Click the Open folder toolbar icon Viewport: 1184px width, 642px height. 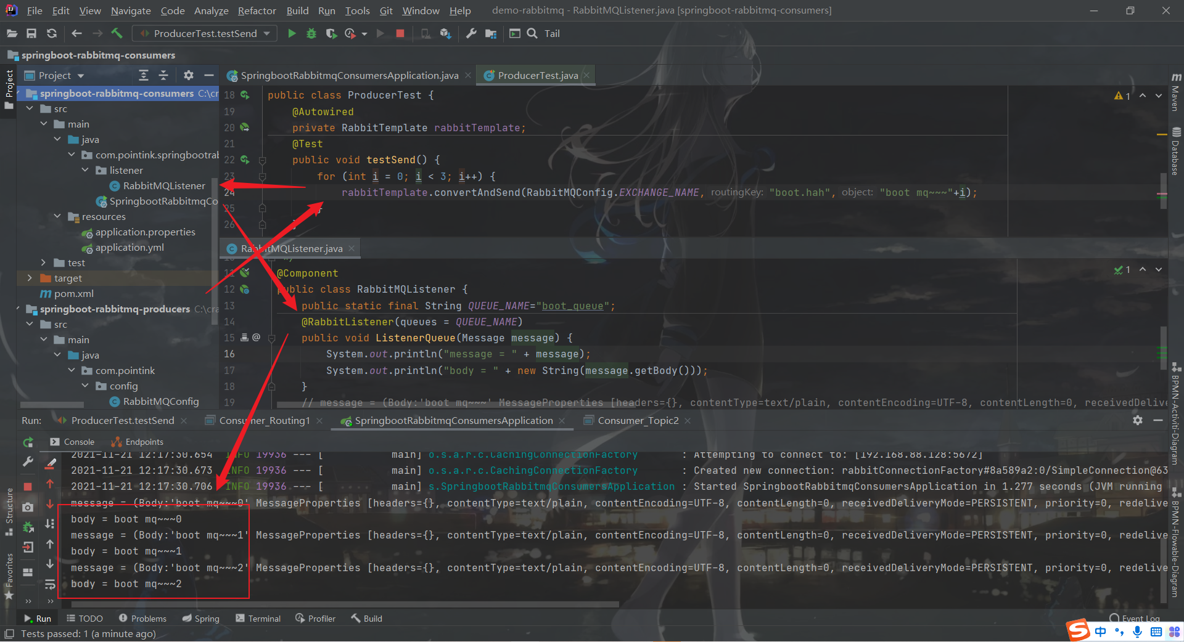[x=12, y=34]
